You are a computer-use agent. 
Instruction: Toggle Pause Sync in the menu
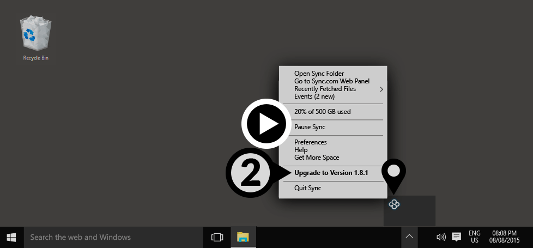[310, 127]
